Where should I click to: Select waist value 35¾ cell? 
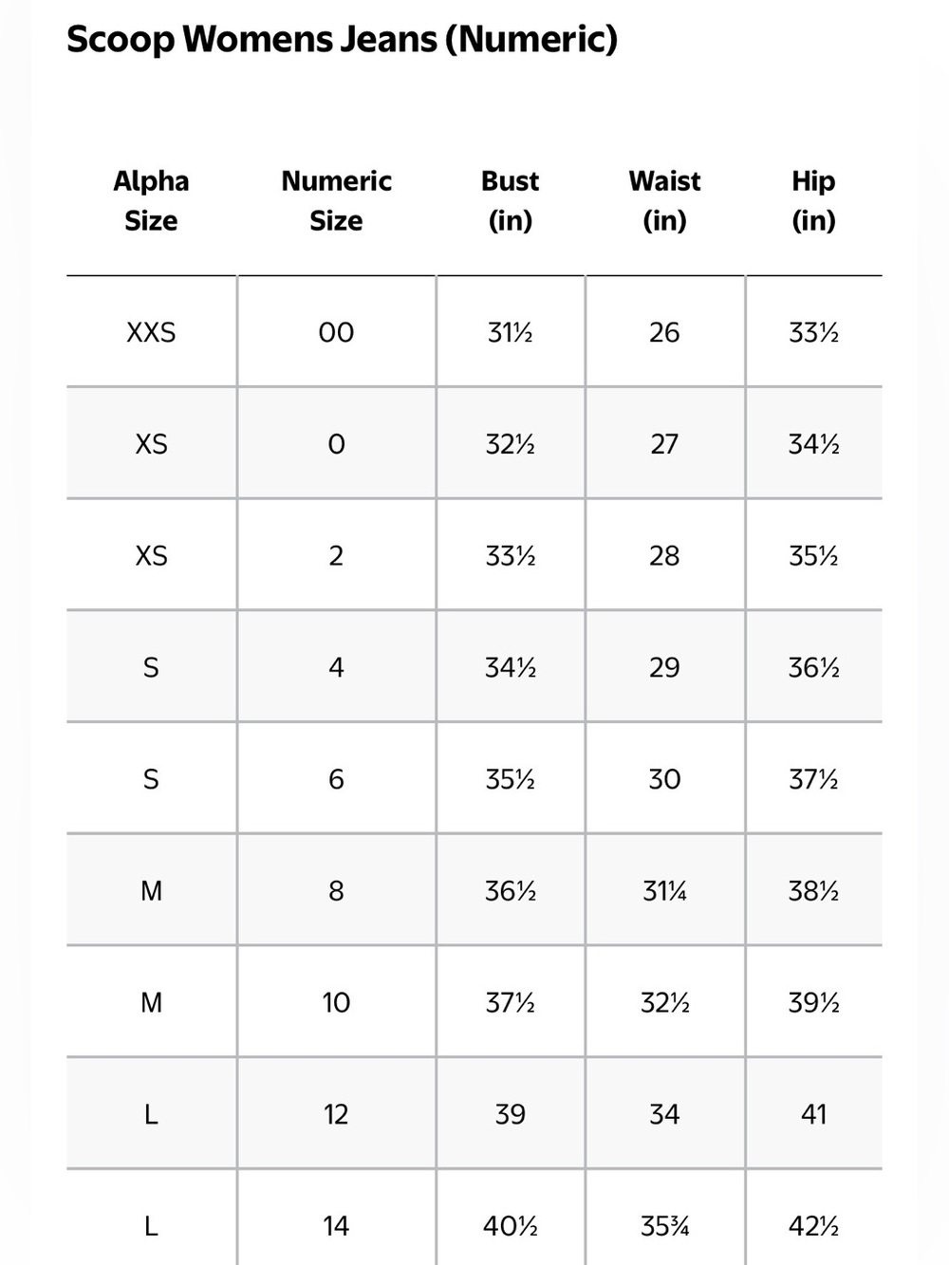tap(664, 1226)
